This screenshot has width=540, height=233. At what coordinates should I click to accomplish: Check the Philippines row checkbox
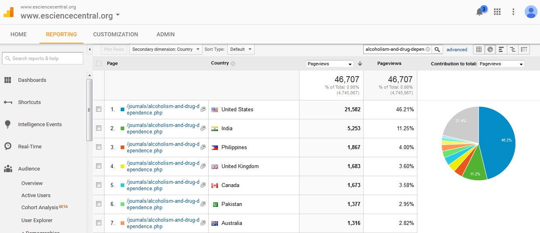coord(99,147)
